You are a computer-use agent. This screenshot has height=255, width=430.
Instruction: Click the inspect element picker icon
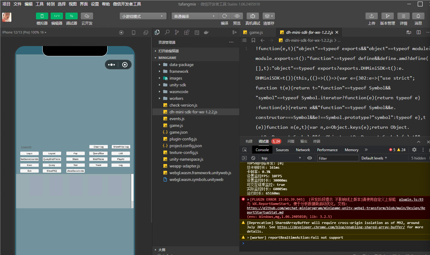(244, 150)
